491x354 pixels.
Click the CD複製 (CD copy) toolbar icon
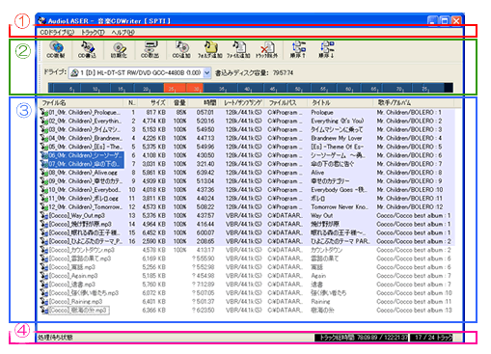tap(56, 50)
